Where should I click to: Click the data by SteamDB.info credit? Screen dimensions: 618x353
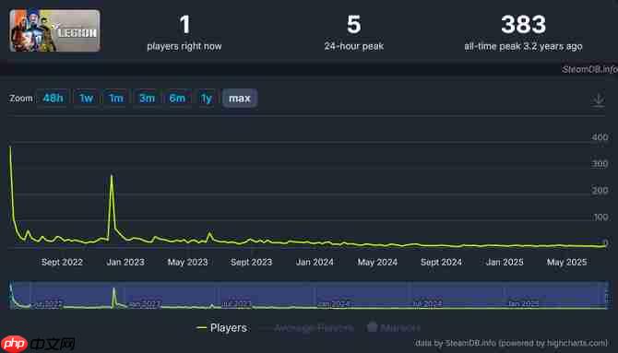pyautogui.click(x=511, y=343)
